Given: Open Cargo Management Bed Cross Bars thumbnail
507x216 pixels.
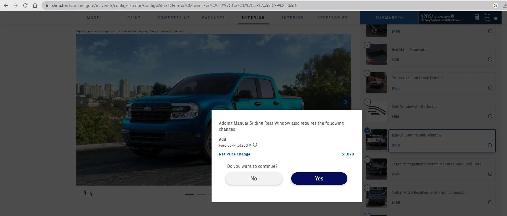Looking at the screenshot, I should [377, 169].
